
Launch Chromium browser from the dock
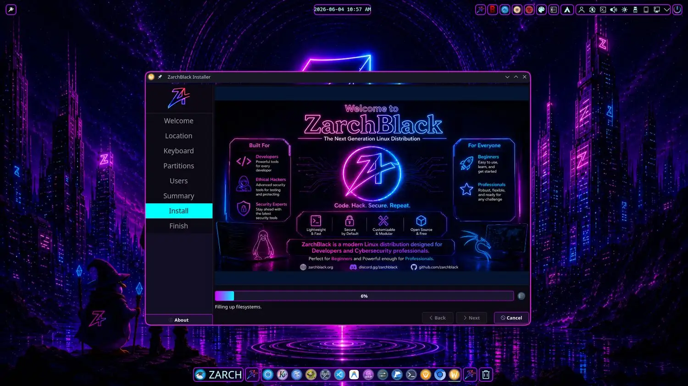click(440, 375)
